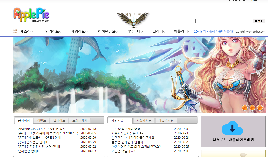Expand the 커뮤니티 menu
This screenshot has height=157, width=268.
point(135,32)
